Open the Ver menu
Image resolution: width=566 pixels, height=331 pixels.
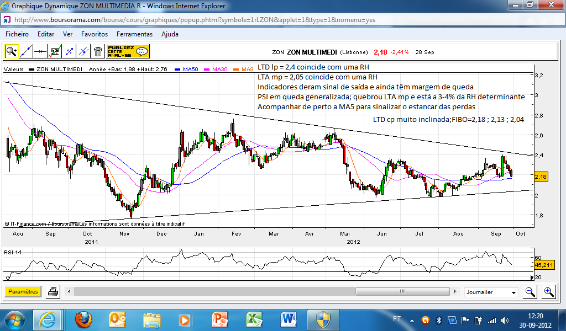click(x=67, y=34)
